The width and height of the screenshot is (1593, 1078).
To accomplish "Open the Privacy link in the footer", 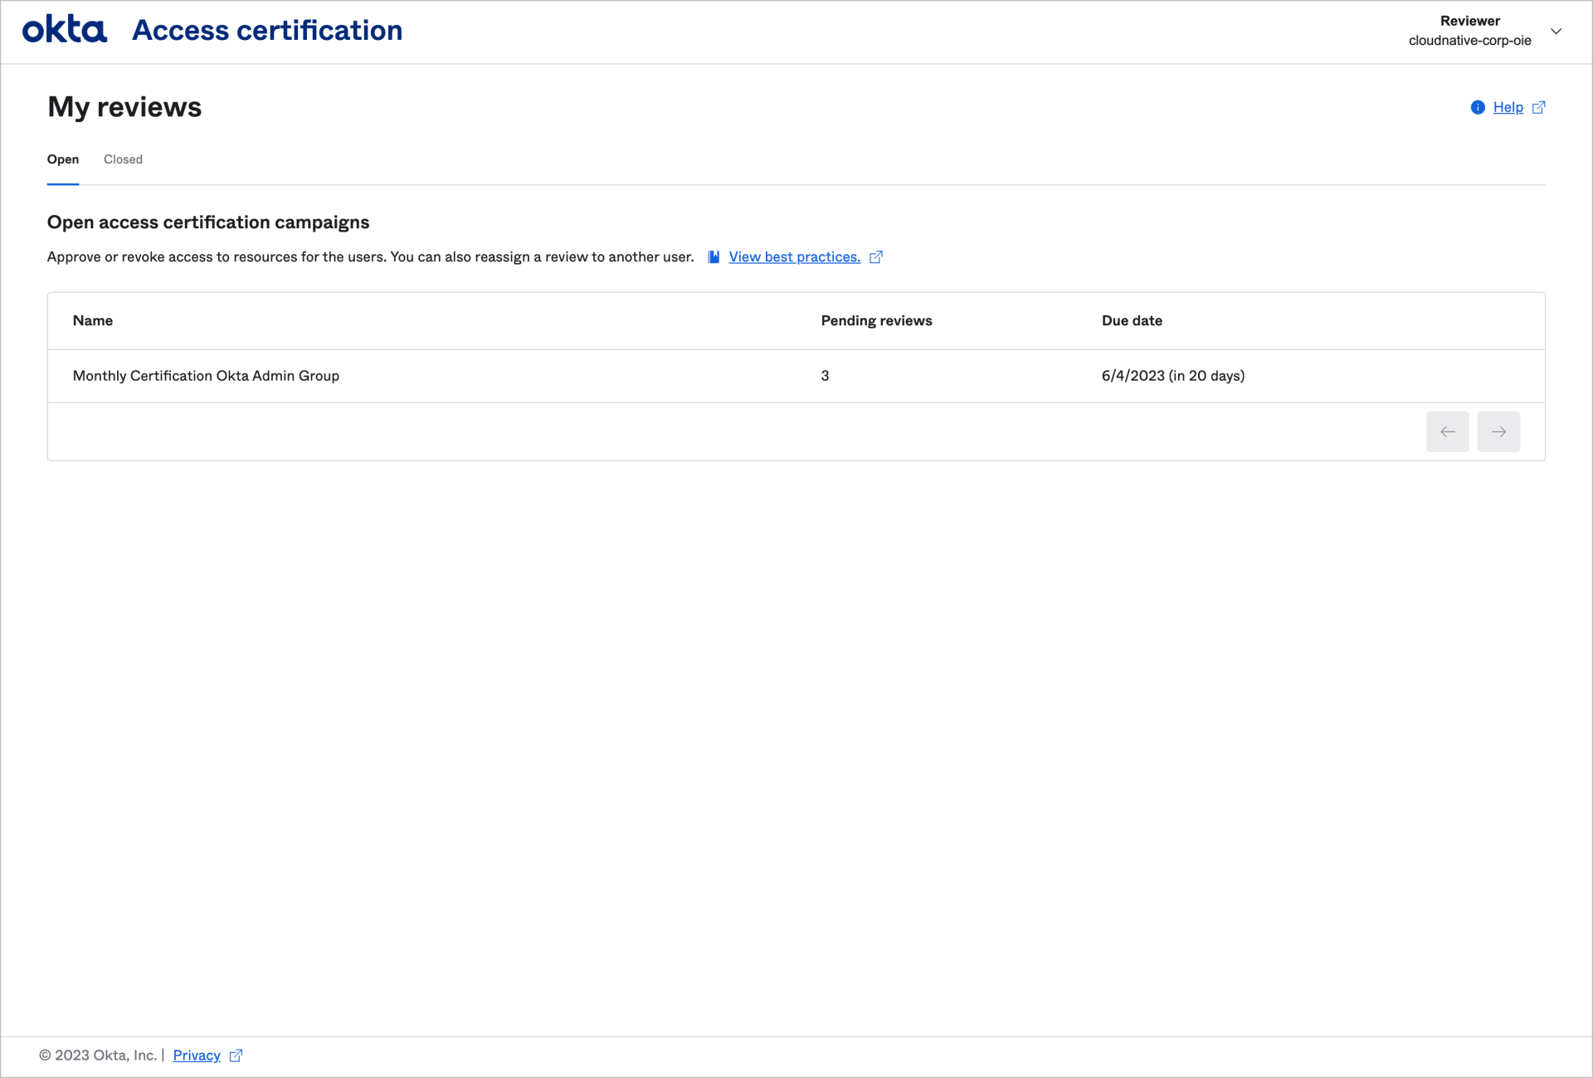I will [196, 1055].
